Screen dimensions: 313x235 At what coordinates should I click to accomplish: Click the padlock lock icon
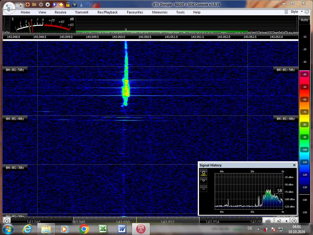68,4
